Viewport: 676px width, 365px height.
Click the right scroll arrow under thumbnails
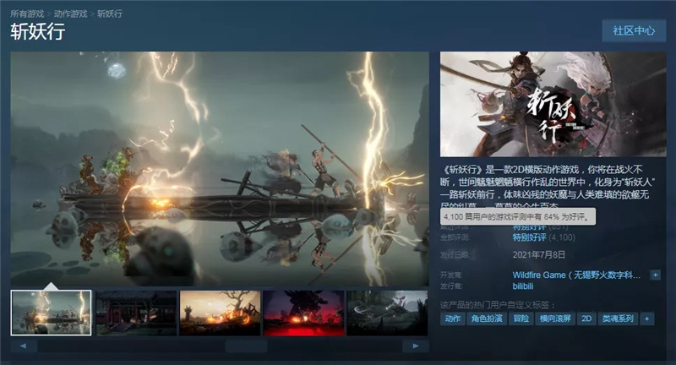pyautogui.click(x=416, y=346)
